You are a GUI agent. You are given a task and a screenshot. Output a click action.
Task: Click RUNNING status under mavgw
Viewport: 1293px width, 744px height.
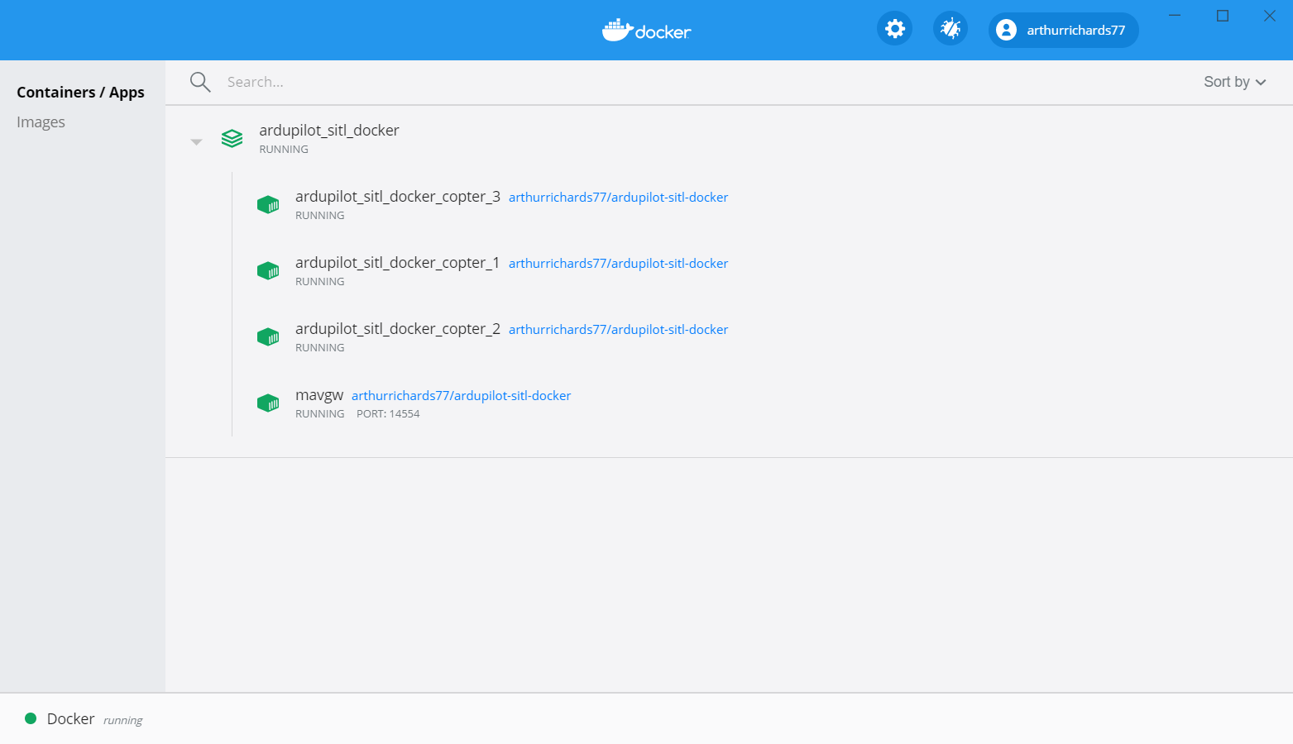pos(320,414)
